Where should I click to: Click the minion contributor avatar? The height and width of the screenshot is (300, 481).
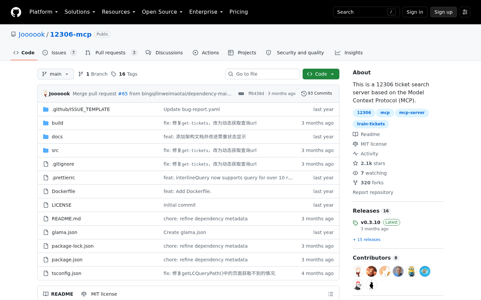(x=412, y=271)
